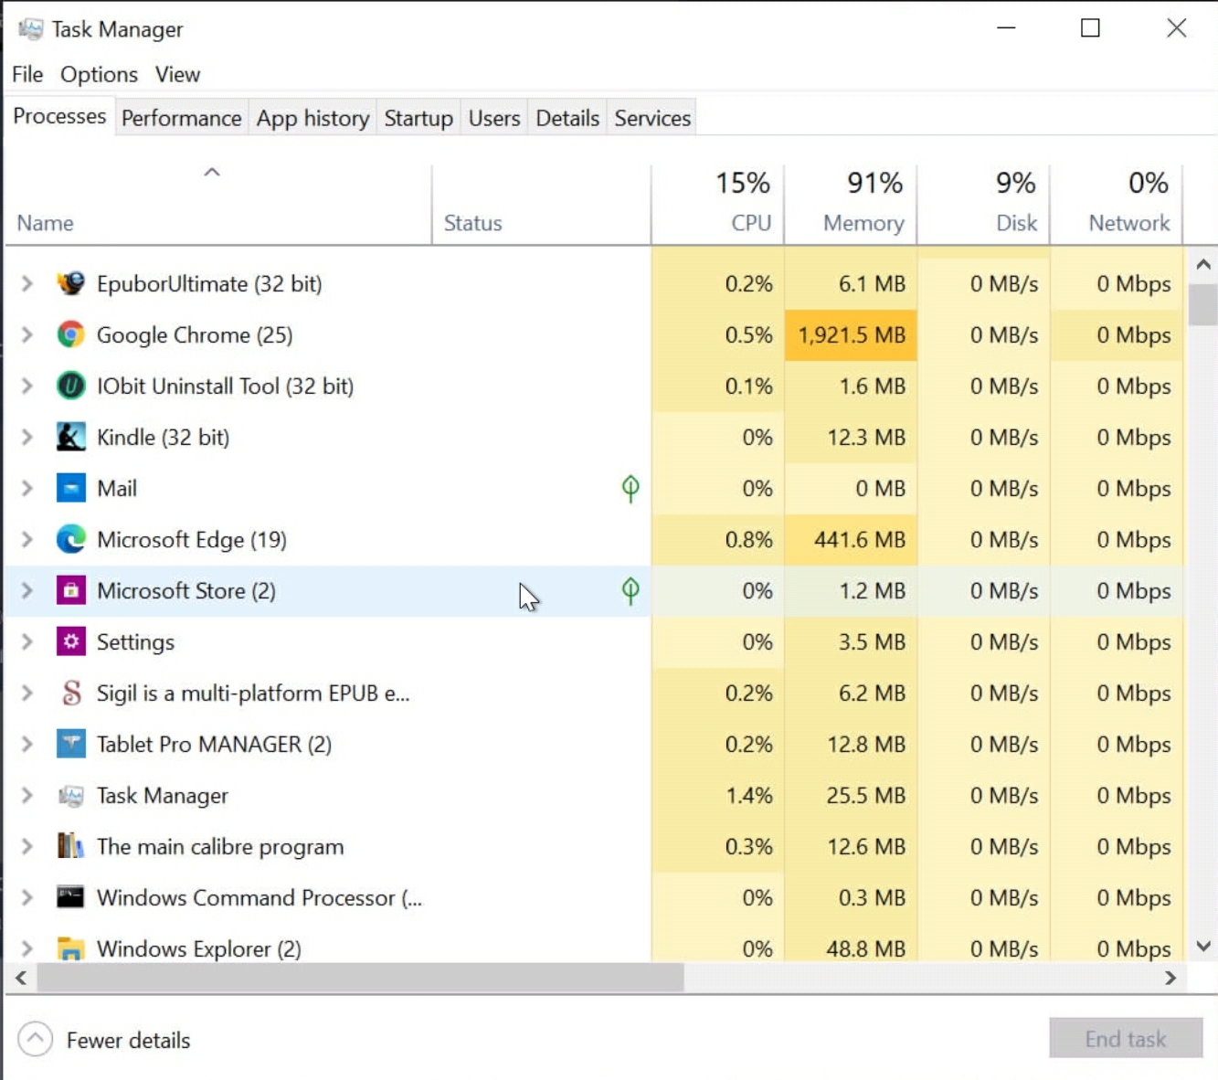This screenshot has width=1218, height=1080.
Task: Expand the Microsoft Store (2) group
Action: [26, 591]
